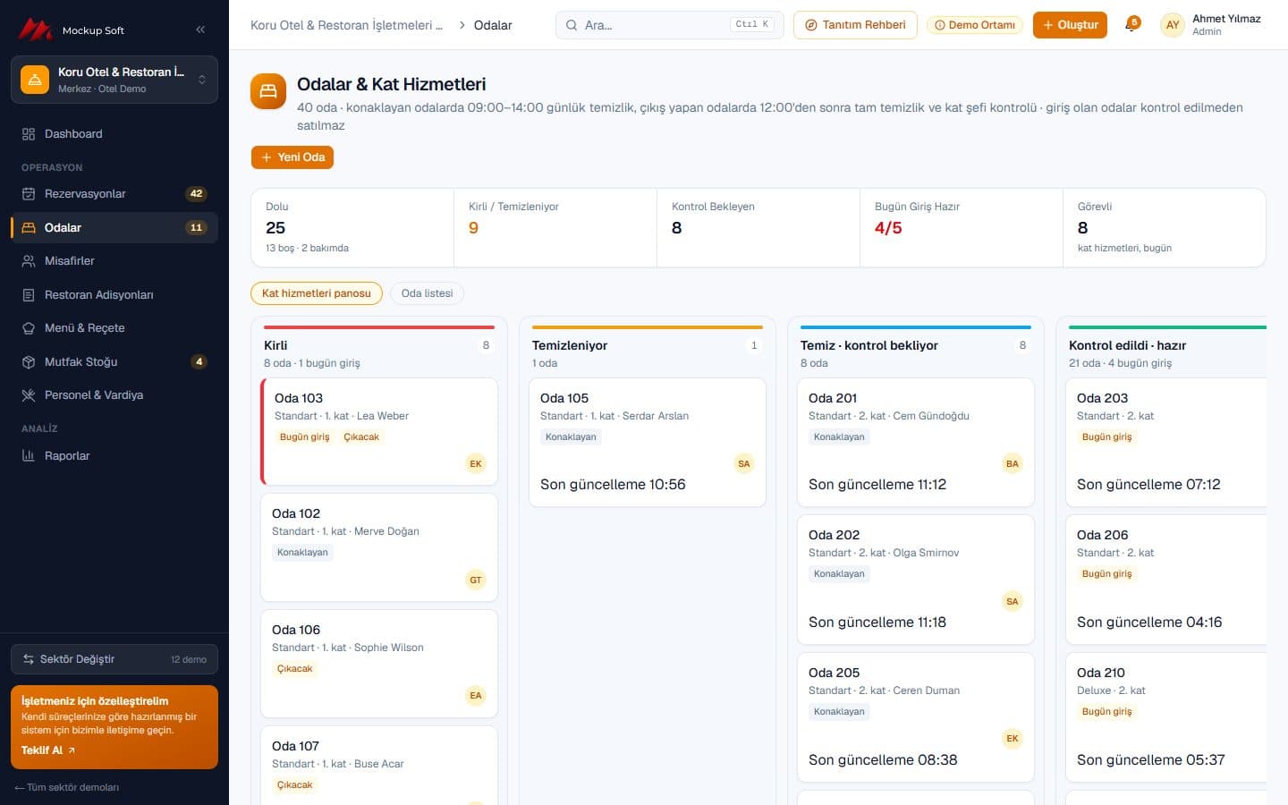Open Misafirler from the sidebar
Image resolution: width=1288 pixels, height=805 pixels.
coord(114,261)
